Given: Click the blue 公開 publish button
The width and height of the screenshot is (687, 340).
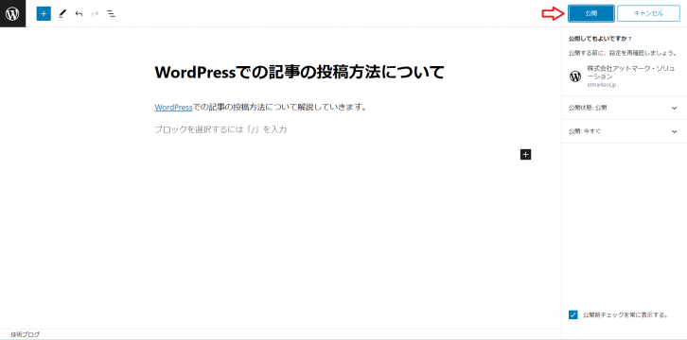Looking at the screenshot, I should [591, 13].
